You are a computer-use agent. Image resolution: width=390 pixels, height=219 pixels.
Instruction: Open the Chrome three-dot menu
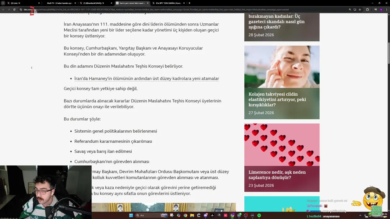click(387, 9)
